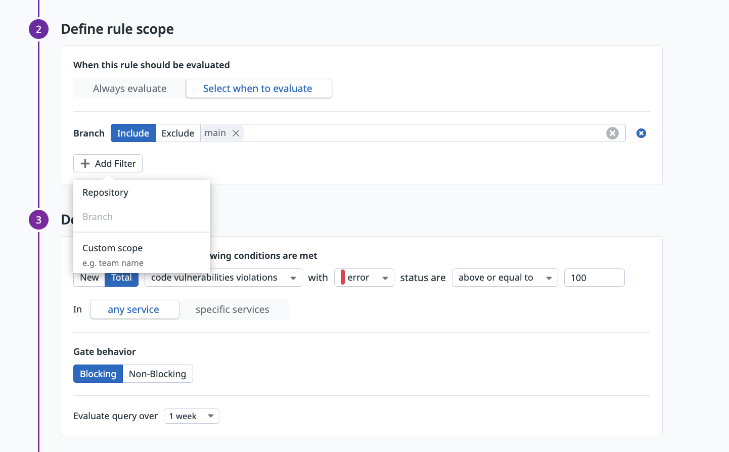Click step 3 circle marker

click(38, 220)
